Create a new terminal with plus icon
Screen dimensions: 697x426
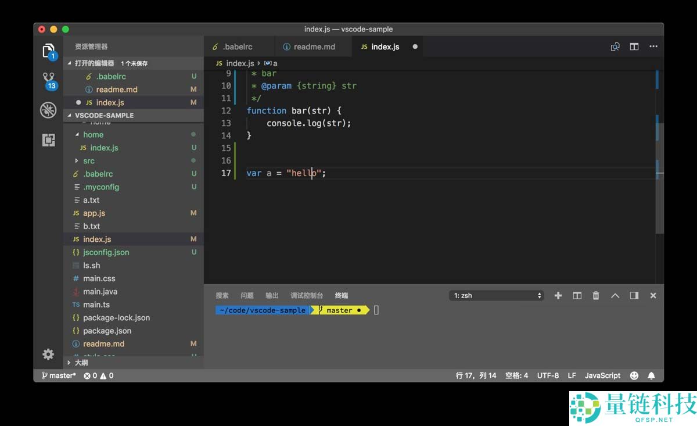(x=558, y=295)
